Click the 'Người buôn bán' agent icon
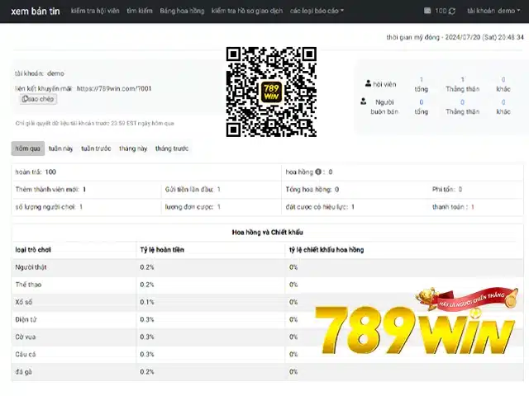This screenshot has width=529, height=396. pyautogui.click(x=364, y=101)
